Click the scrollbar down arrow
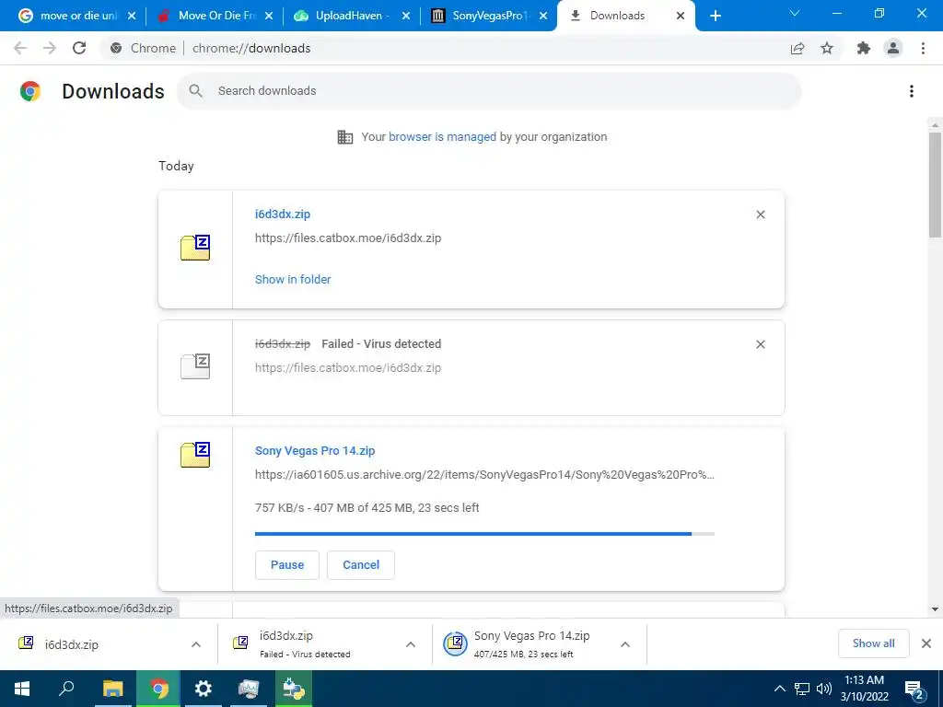 tap(935, 609)
